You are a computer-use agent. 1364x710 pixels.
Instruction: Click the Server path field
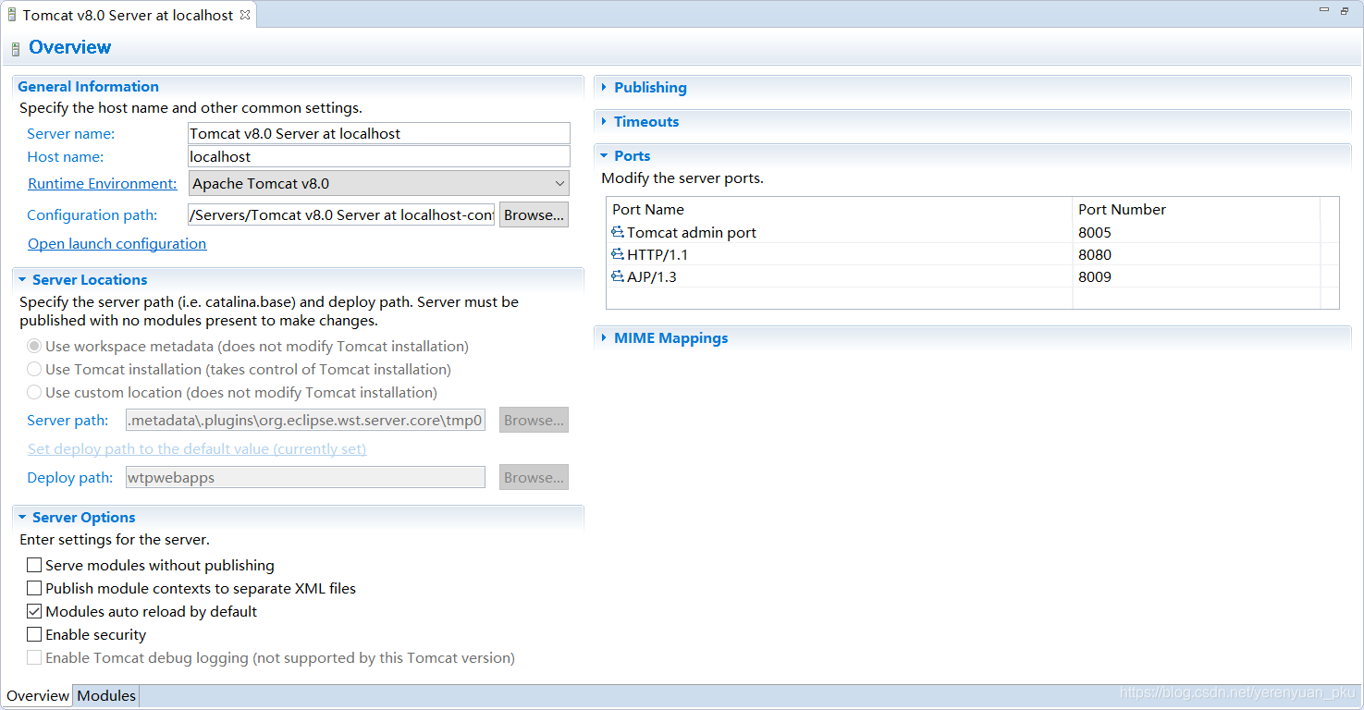305,420
